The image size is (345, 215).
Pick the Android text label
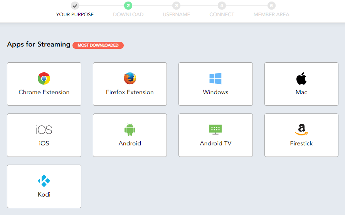coord(130,143)
